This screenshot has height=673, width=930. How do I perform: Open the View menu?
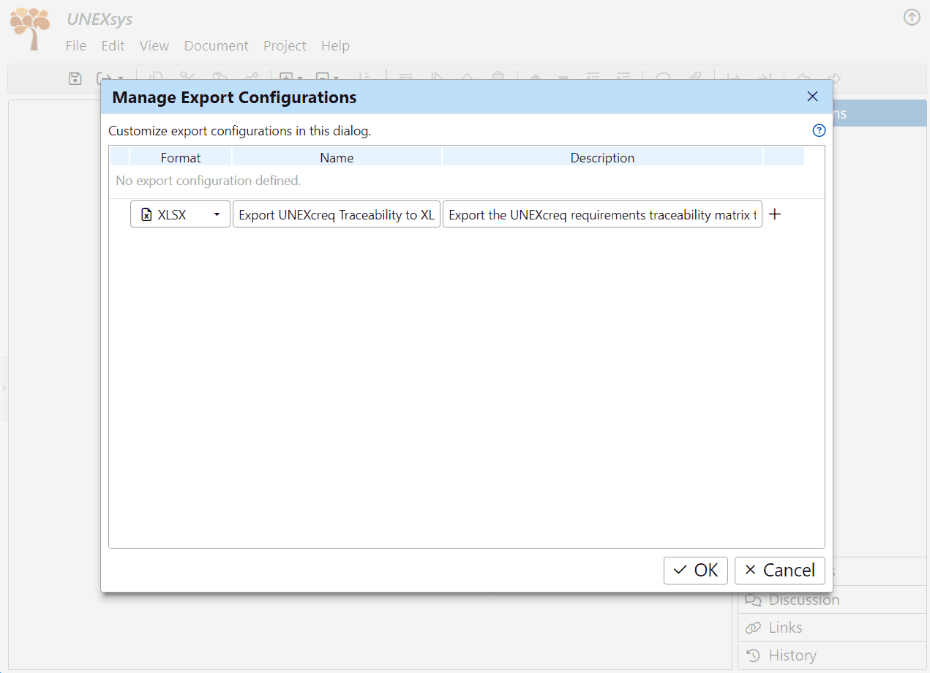154,45
